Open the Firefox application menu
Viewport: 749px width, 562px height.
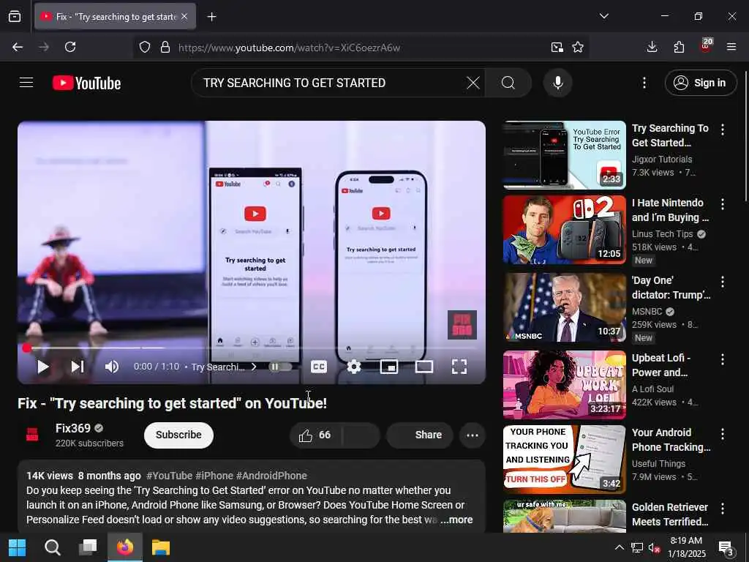click(x=731, y=47)
